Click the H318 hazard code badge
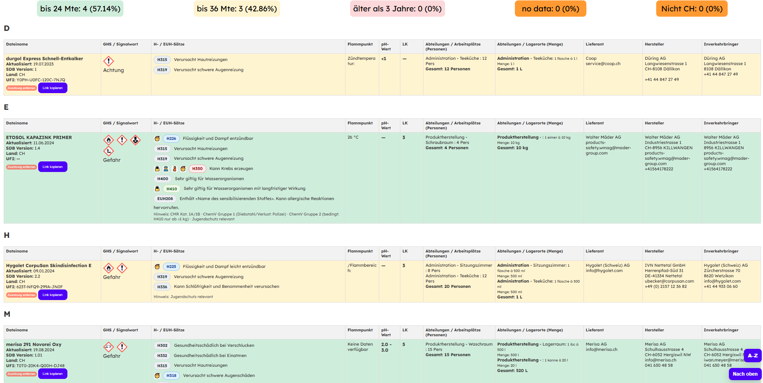763x383 pixels. coord(171,376)
